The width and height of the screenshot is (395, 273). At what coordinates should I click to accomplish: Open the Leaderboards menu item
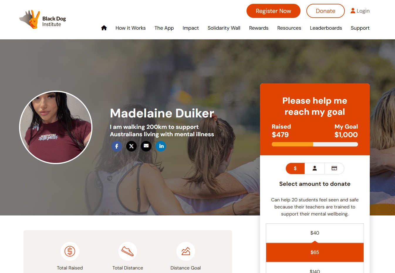[x=326, y=28]
